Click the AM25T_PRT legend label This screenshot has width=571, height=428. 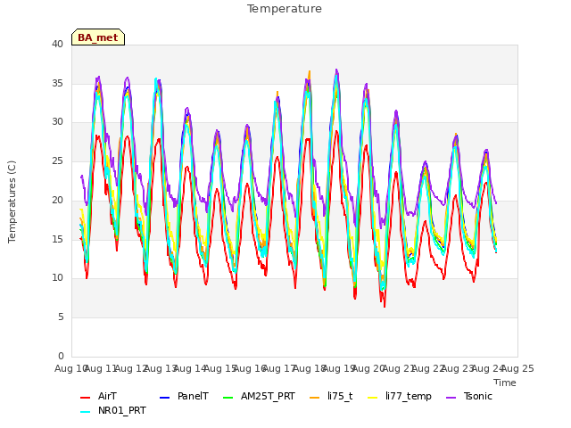[268, 396]
